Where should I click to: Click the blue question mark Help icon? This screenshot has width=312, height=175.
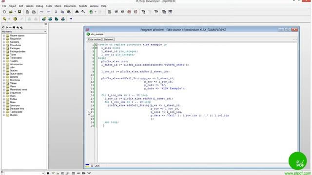71,19
